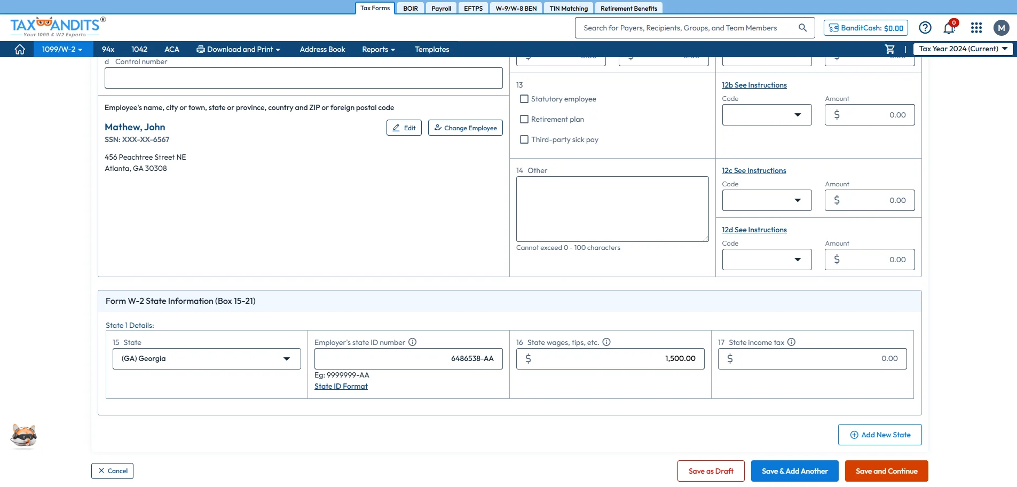Open the Address Book
The width and height of the screenshot is (1017, 487).
pyautogui.click(x=322, y=49)
